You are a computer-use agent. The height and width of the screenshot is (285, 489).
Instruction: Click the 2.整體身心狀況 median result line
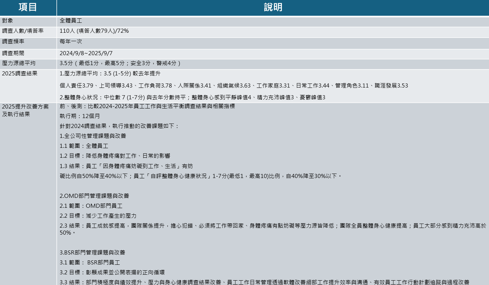[192, 97]
